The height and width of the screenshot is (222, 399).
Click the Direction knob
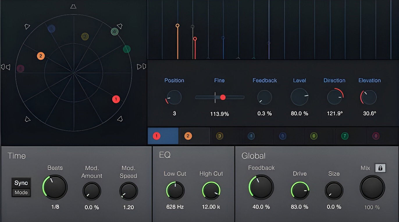[335, 97]
